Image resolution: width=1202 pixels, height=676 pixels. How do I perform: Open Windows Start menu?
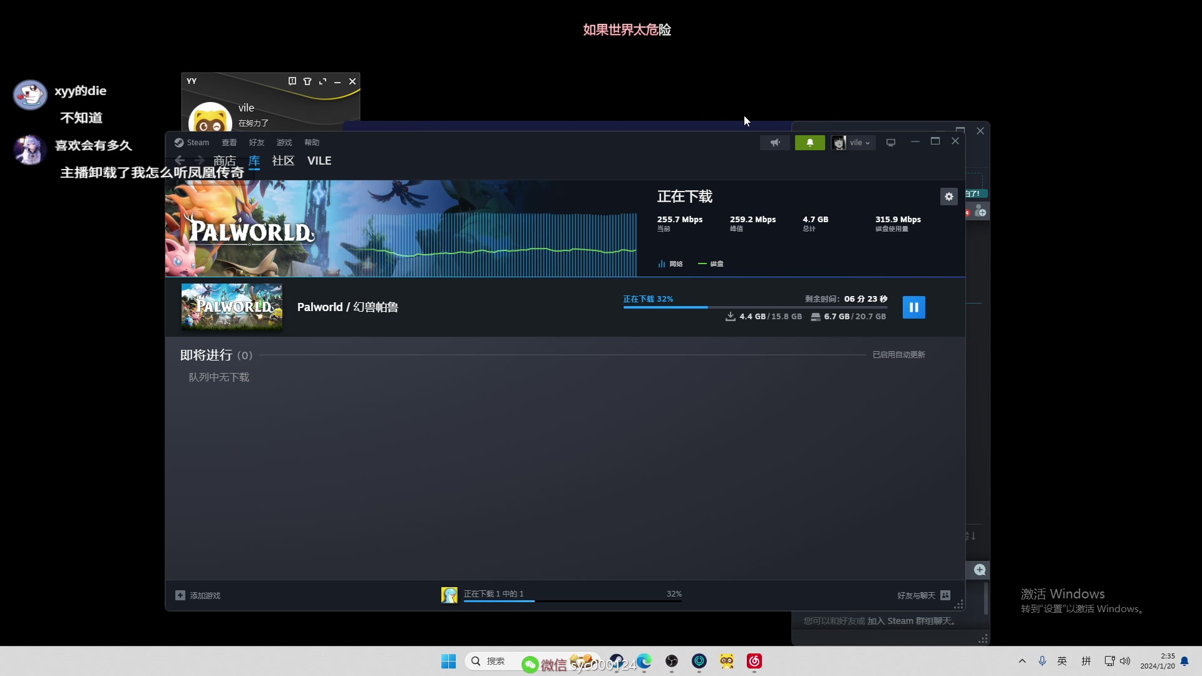click(448, 662)
